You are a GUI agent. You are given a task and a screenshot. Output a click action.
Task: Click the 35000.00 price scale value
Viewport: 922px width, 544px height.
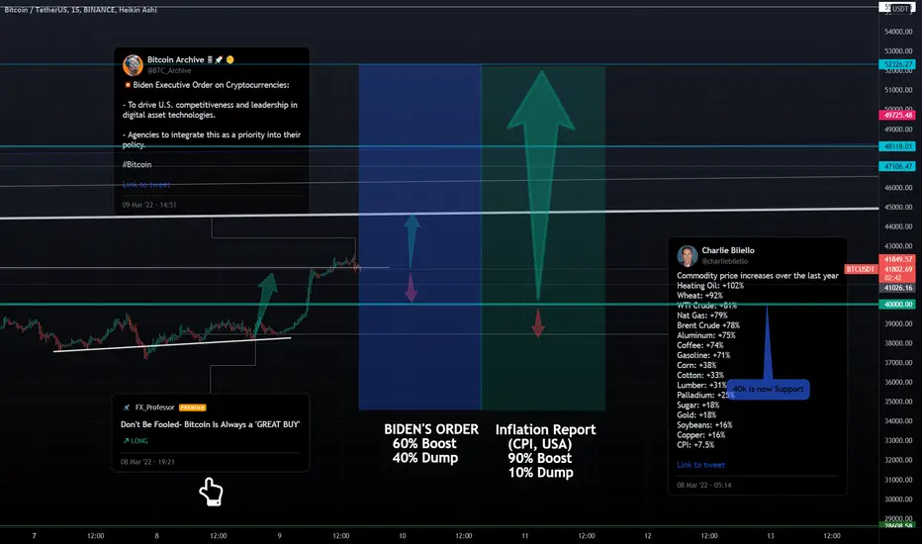pyautogui.click(x=898, y=402)
